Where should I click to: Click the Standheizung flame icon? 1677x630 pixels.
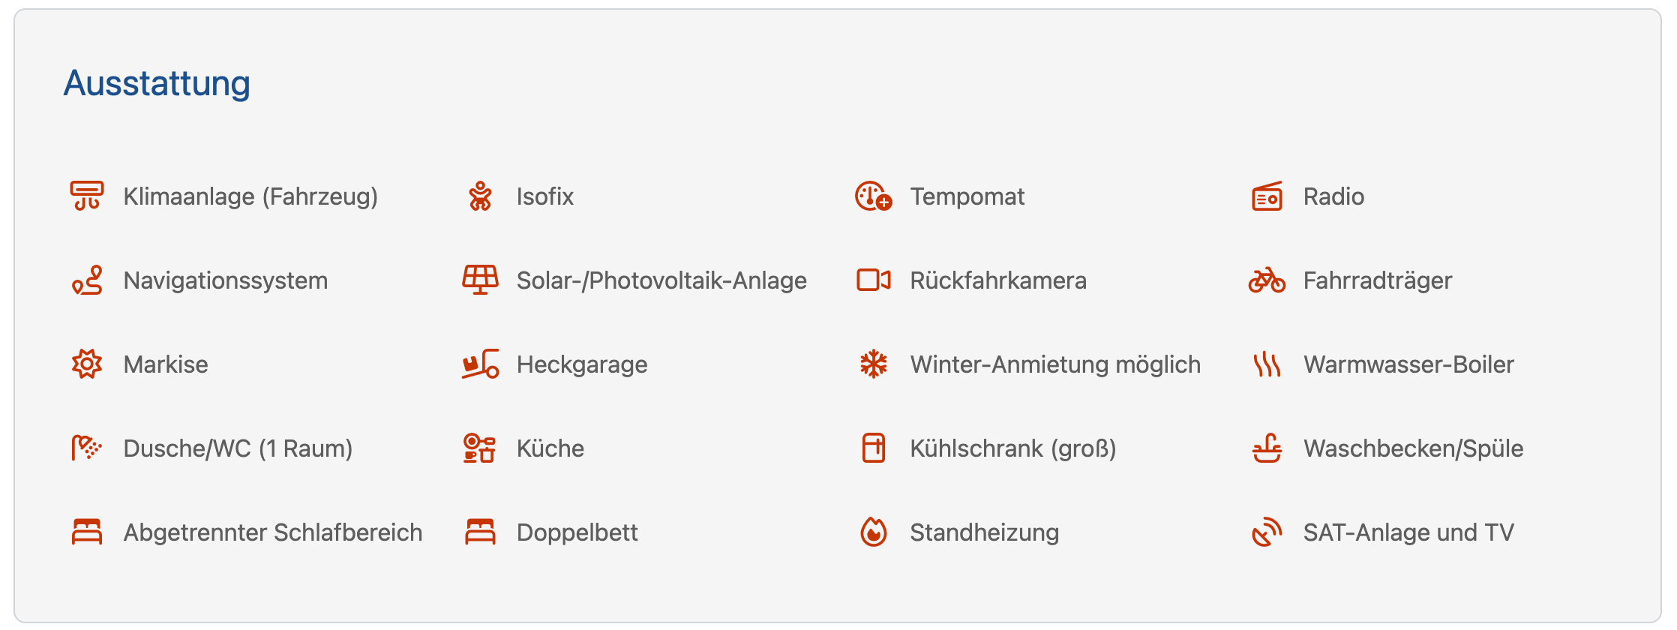(874, 532)
